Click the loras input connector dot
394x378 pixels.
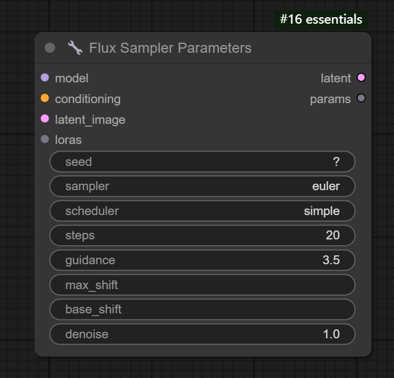click(45, 140)
